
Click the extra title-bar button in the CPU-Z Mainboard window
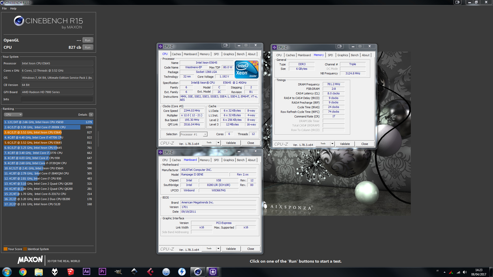[x=226, y=151]
